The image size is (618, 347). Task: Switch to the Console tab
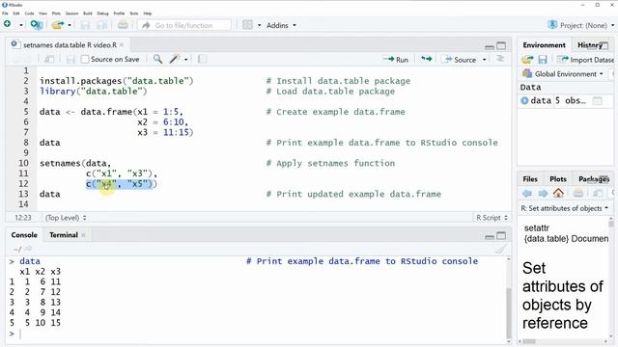pyautogui.click(x=24, y=235)
